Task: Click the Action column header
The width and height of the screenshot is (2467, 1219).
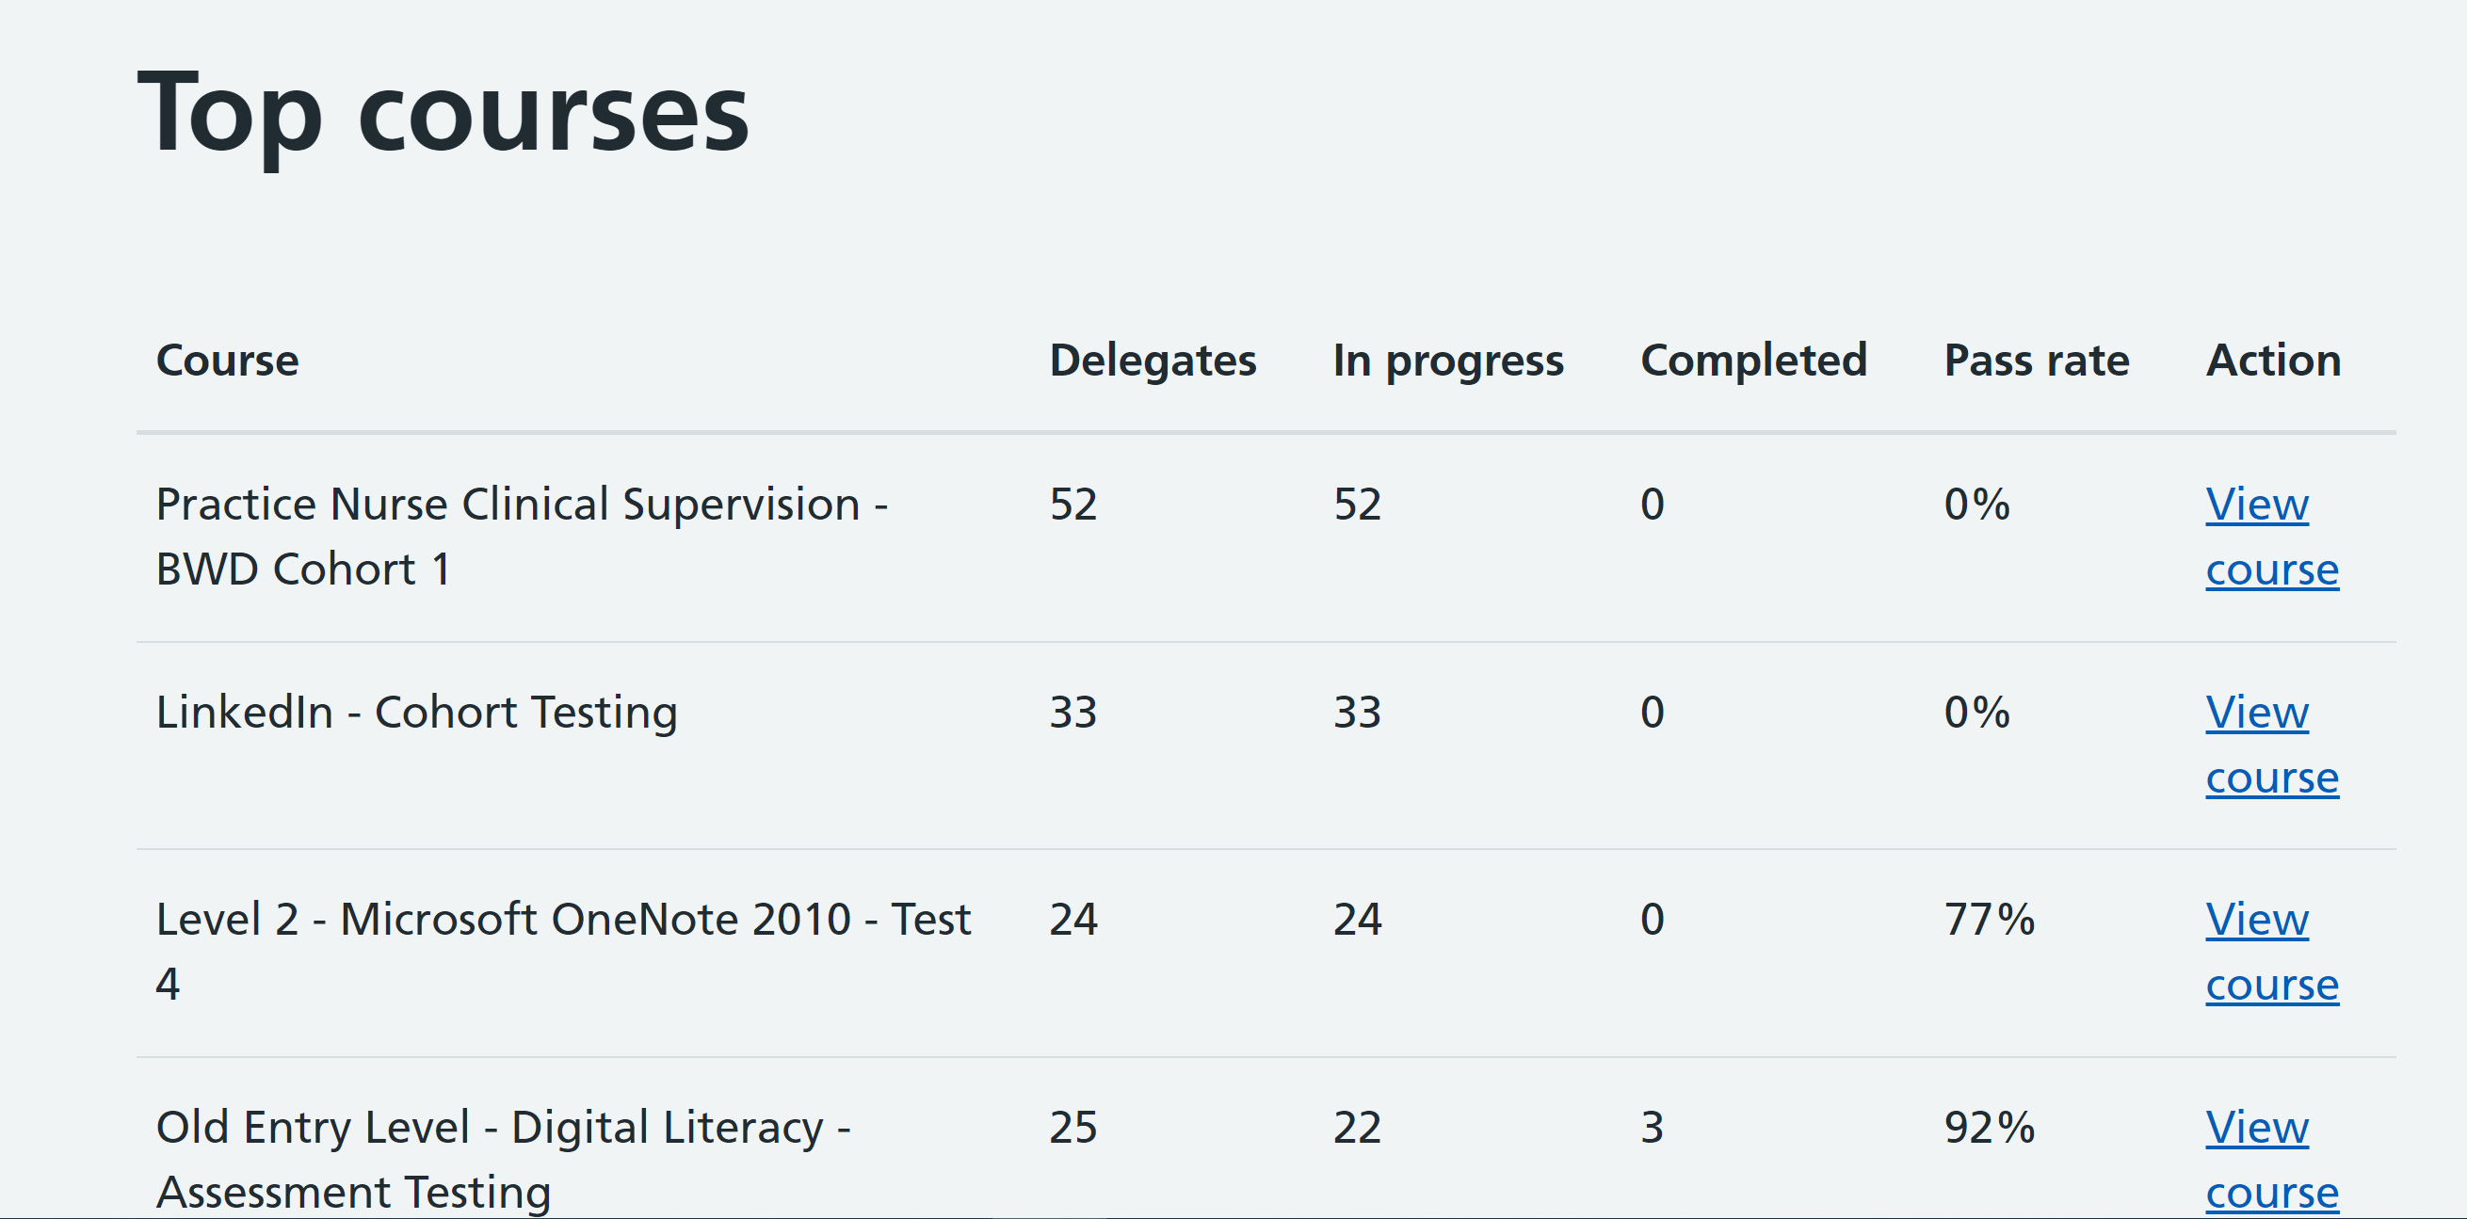Action: [2273, 361]
